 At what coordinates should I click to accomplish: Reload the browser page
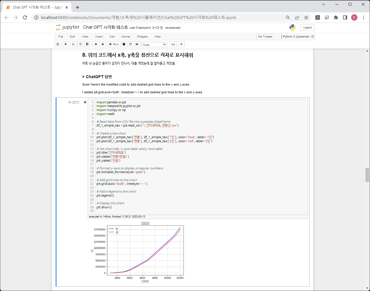point(25,17)
